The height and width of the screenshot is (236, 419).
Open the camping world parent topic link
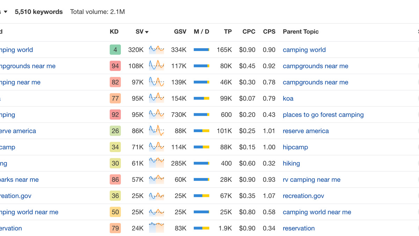(304, 50)
